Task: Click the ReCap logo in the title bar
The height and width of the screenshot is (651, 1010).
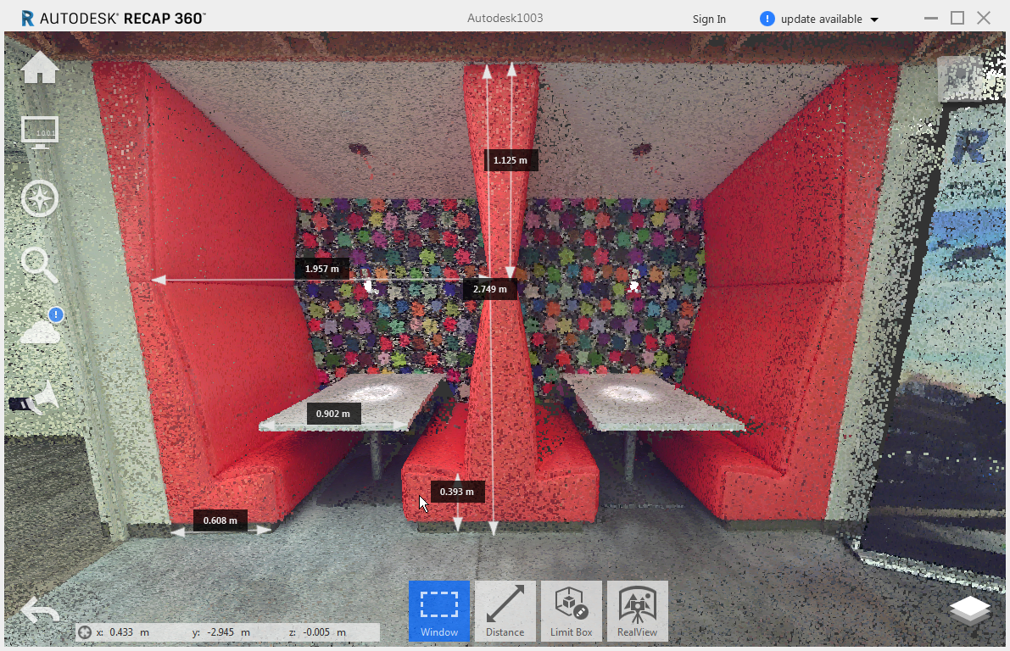Action: (x=28, y=15)
